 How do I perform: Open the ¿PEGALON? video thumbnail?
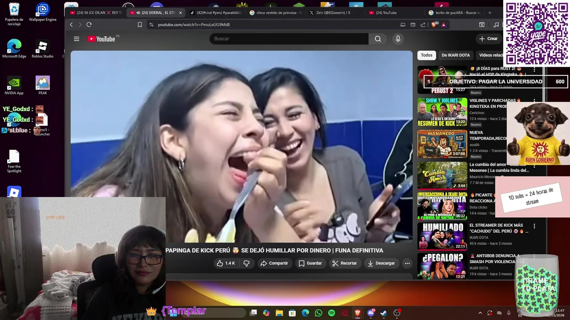coord(442,266)
